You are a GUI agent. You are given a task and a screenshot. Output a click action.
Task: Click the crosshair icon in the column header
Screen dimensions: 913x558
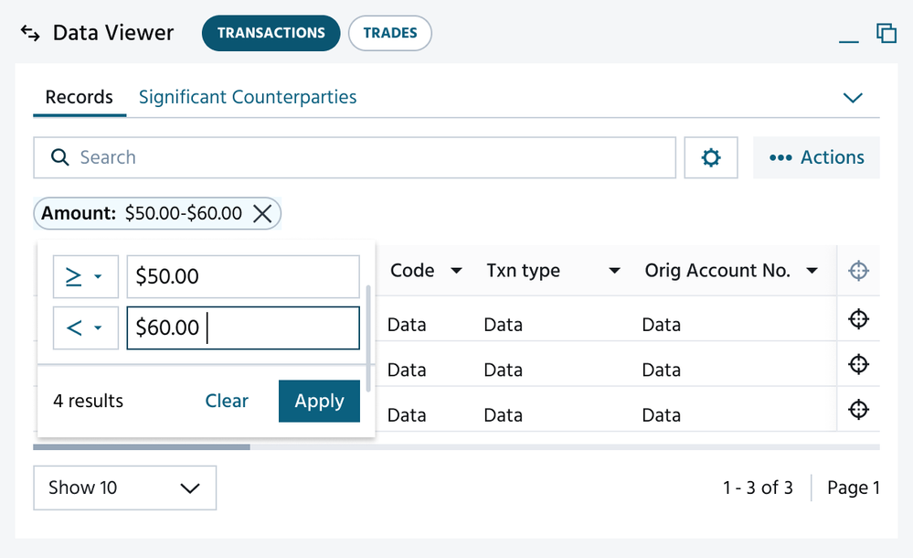[858, 271]
